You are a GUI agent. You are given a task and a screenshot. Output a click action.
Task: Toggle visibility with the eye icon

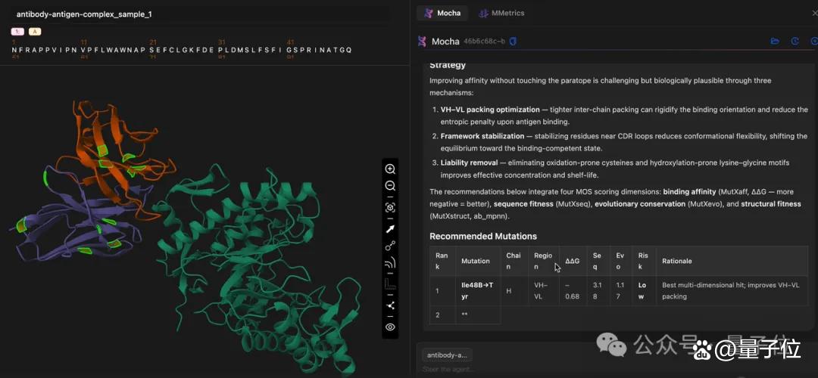coord(390,327)
